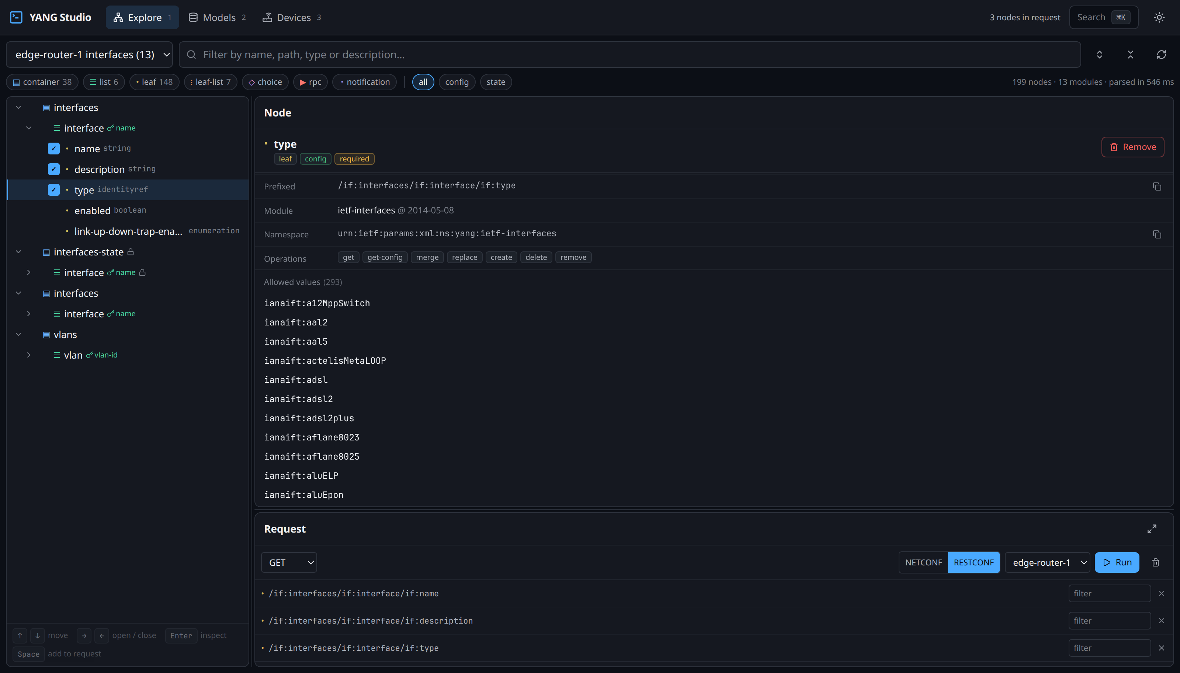Expand the interface list under interfaces-state
1180x673 pixels.
pyautogui.click(x=29, y=273)
